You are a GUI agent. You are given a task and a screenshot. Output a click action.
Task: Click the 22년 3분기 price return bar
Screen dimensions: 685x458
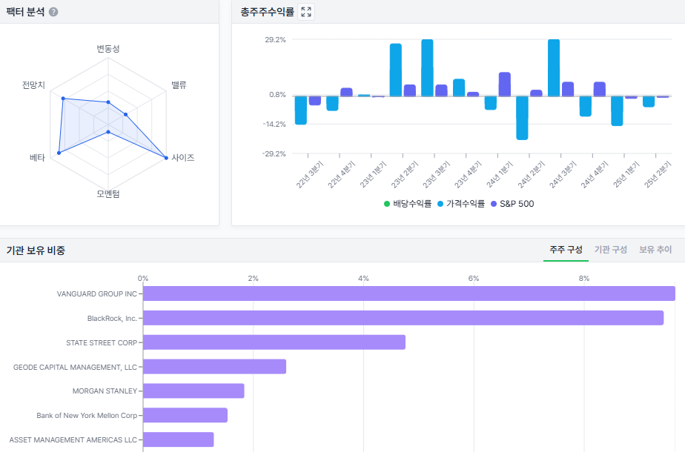click(x=301, y=110)
